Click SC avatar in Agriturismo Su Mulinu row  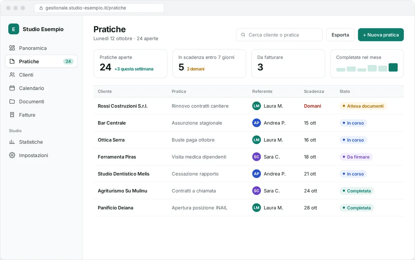pos(257,191)
